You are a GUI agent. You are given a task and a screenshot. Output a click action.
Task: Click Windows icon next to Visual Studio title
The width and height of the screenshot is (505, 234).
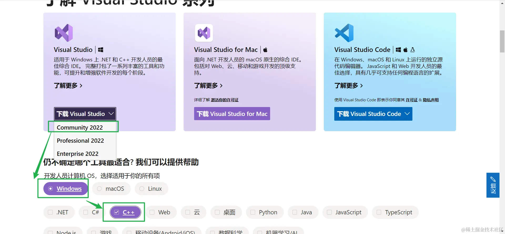tap(100, 50)
